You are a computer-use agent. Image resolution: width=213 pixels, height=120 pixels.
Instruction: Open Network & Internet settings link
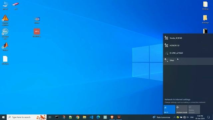(177, 99)
